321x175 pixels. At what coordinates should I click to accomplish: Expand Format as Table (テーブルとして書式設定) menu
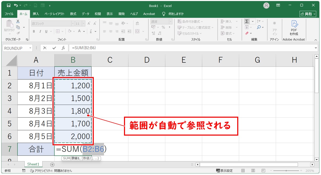[x=195, y=27]
